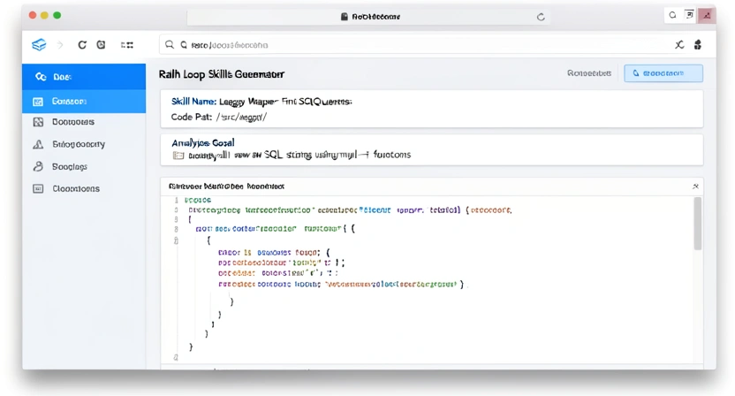
Task: Click the magnifier icon in the search bar
Action: pos(170,44)
